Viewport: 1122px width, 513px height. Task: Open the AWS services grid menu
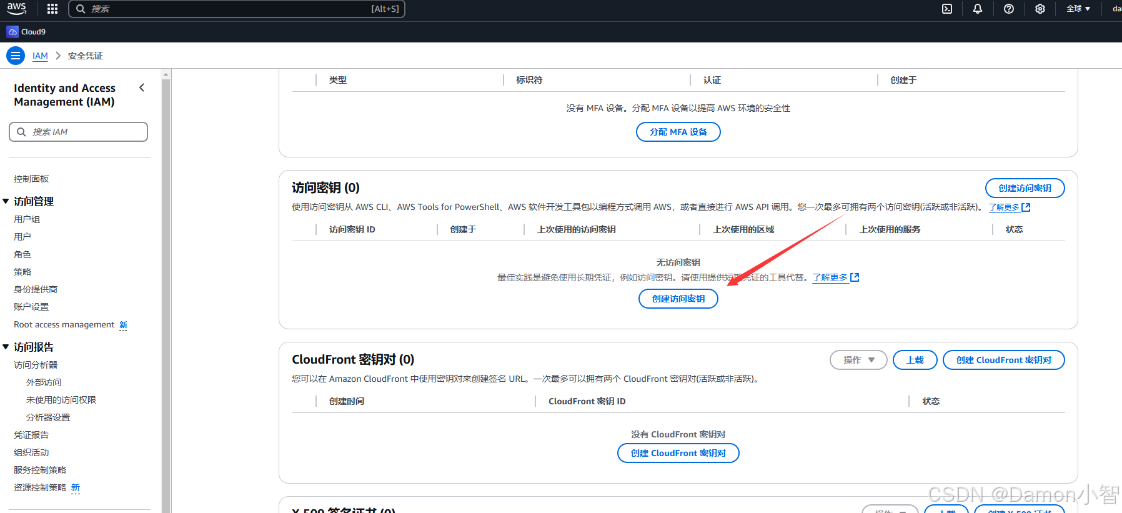click(x=52, y=9)
